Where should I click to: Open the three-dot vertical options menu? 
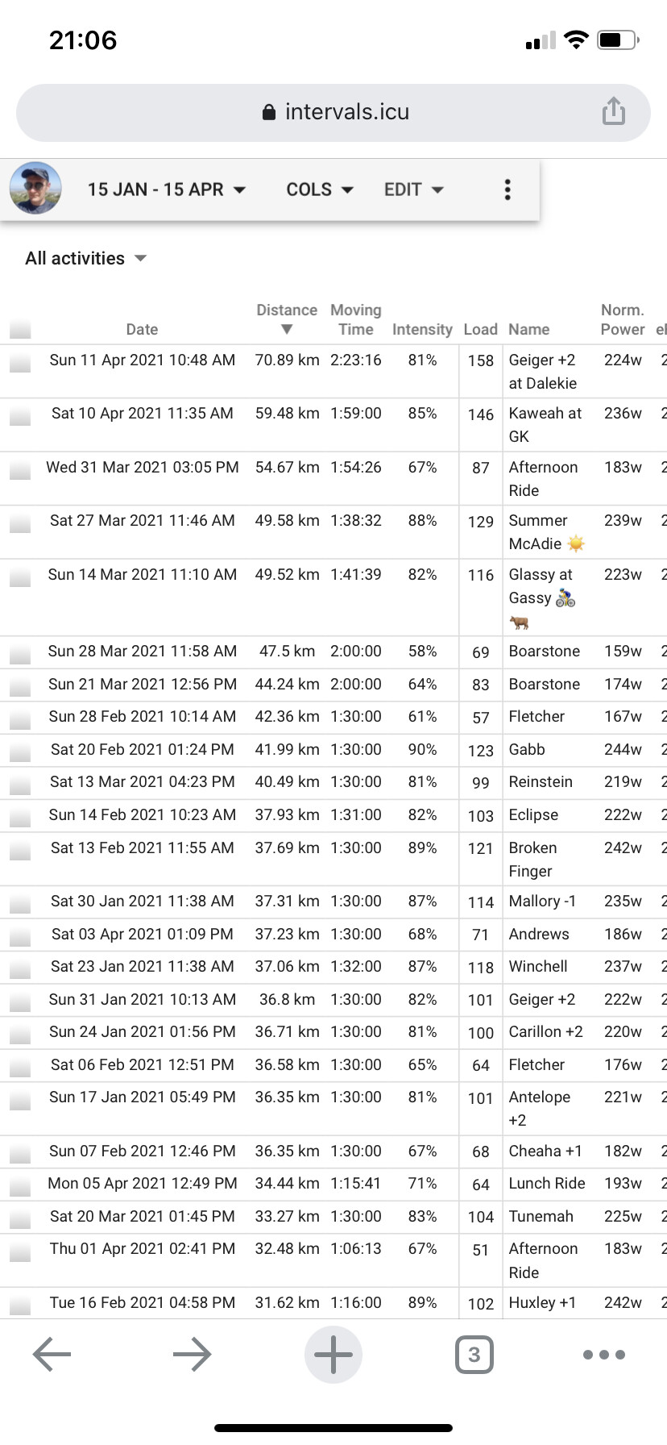click(x=507, y=189)
